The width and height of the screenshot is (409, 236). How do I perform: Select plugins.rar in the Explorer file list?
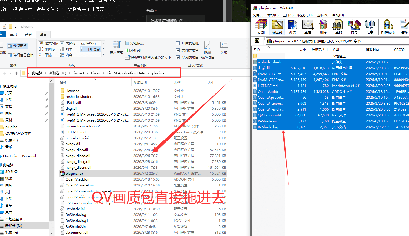point(143,174)
